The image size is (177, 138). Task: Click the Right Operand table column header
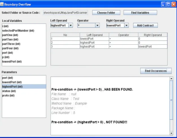click(153, 35)
